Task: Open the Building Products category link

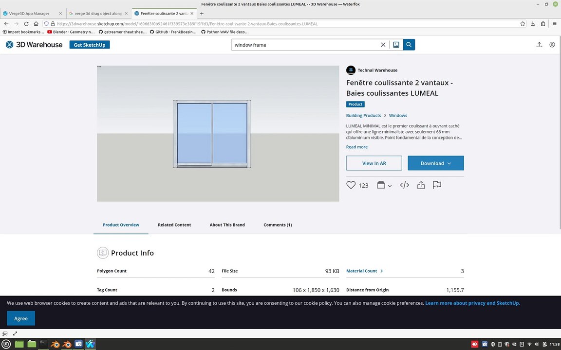Action: (363, 115)
